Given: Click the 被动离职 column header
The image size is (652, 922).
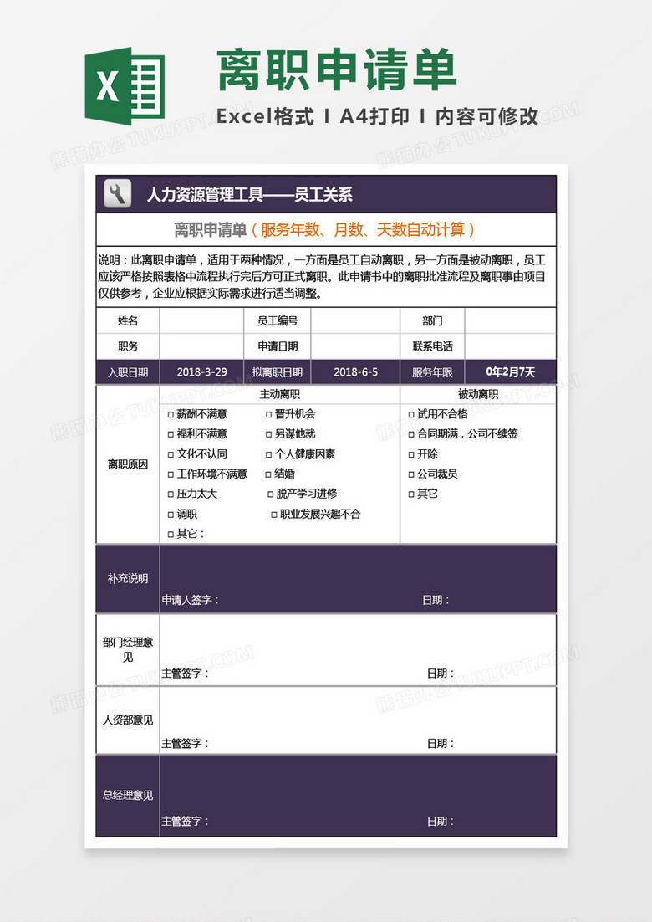Looking at the screenshot, I should pyautogui.click(x=478, y=395).
